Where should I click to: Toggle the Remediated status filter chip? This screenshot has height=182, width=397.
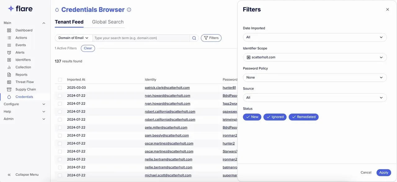point(304,117)
